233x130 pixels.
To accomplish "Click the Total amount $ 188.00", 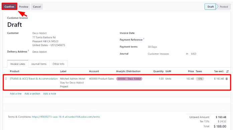I will click(220, 126).
